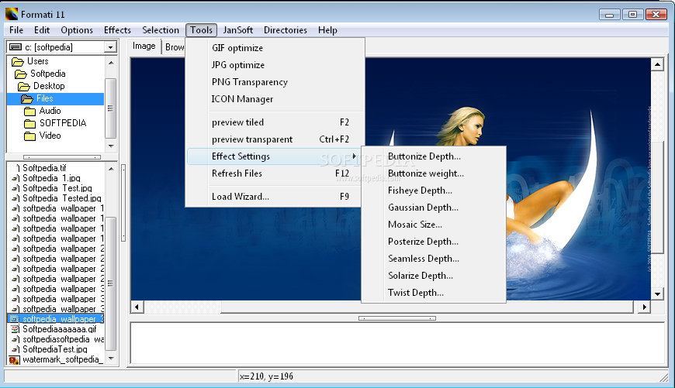This screenshot has width=675, height=388.
Task: Click file list scroll up arrow
Action: [111, 169]
